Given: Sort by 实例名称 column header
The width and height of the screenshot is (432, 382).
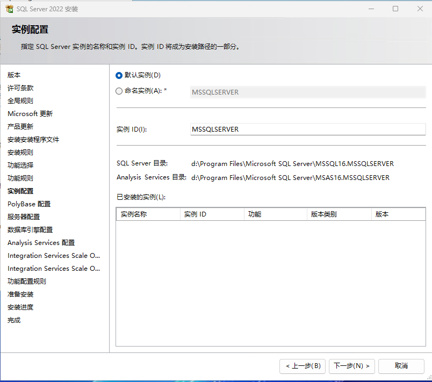Looking at the screenshot, I should tap(148, 214).
